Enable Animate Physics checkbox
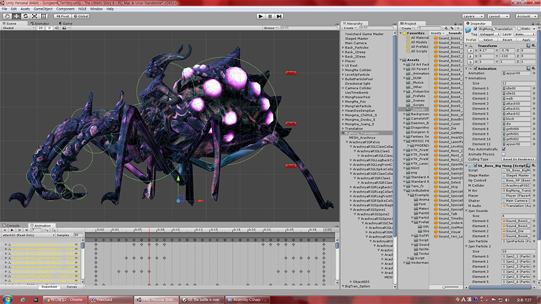The height and width of the screenshot is (304, 541). 504,154
